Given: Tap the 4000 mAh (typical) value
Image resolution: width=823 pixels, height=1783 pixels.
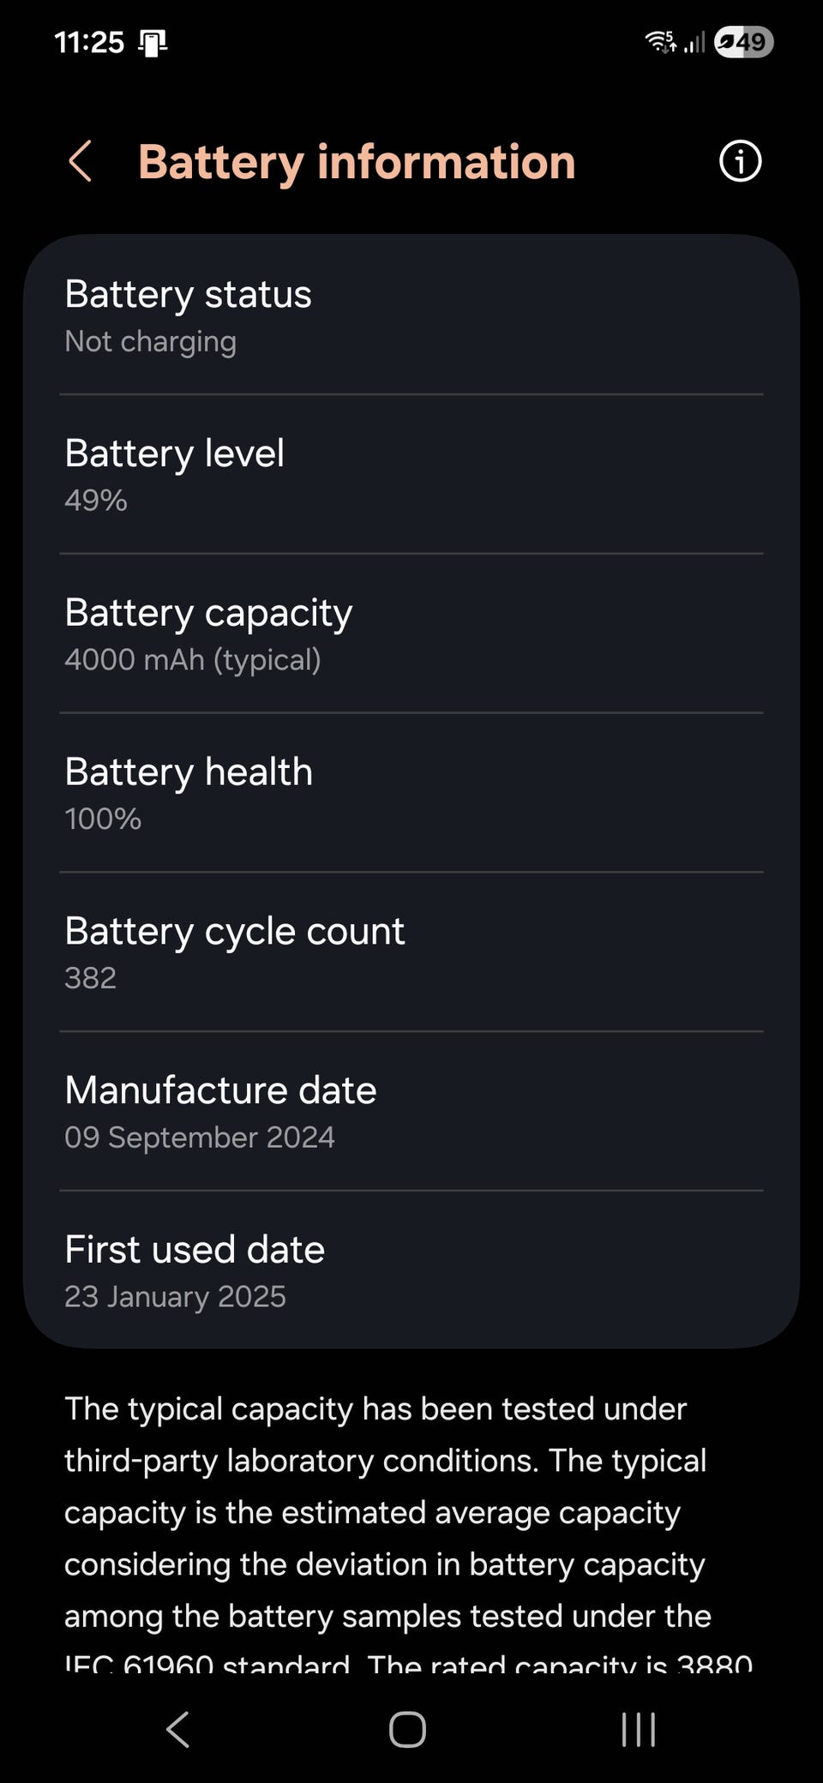Looking at the screenshot, I should [x=193, y=660].
